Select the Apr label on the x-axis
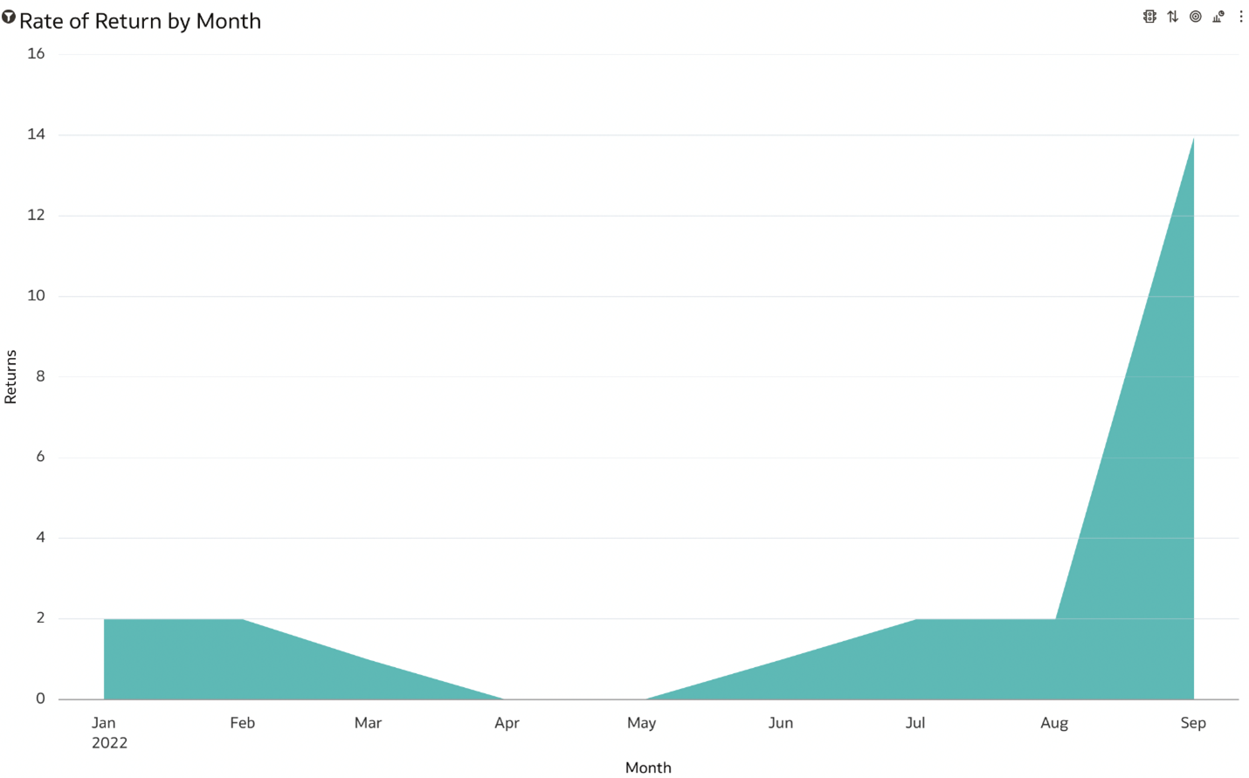The image size is (1249, 778). (507, 723)
